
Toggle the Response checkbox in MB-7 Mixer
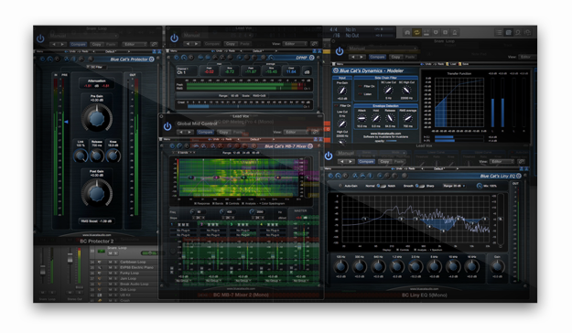coord(196,203)
